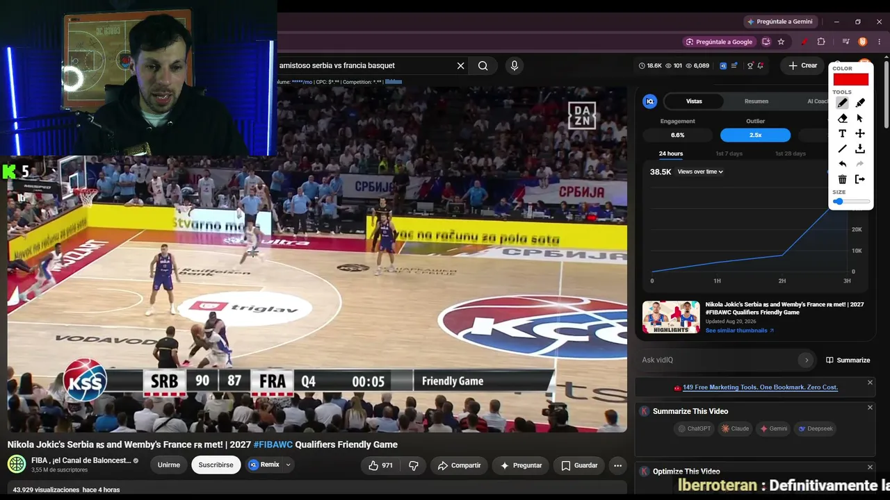Click the 2.5x outlier pill
Viewport: 890px width, 500px height.
[x=755, y=135]
